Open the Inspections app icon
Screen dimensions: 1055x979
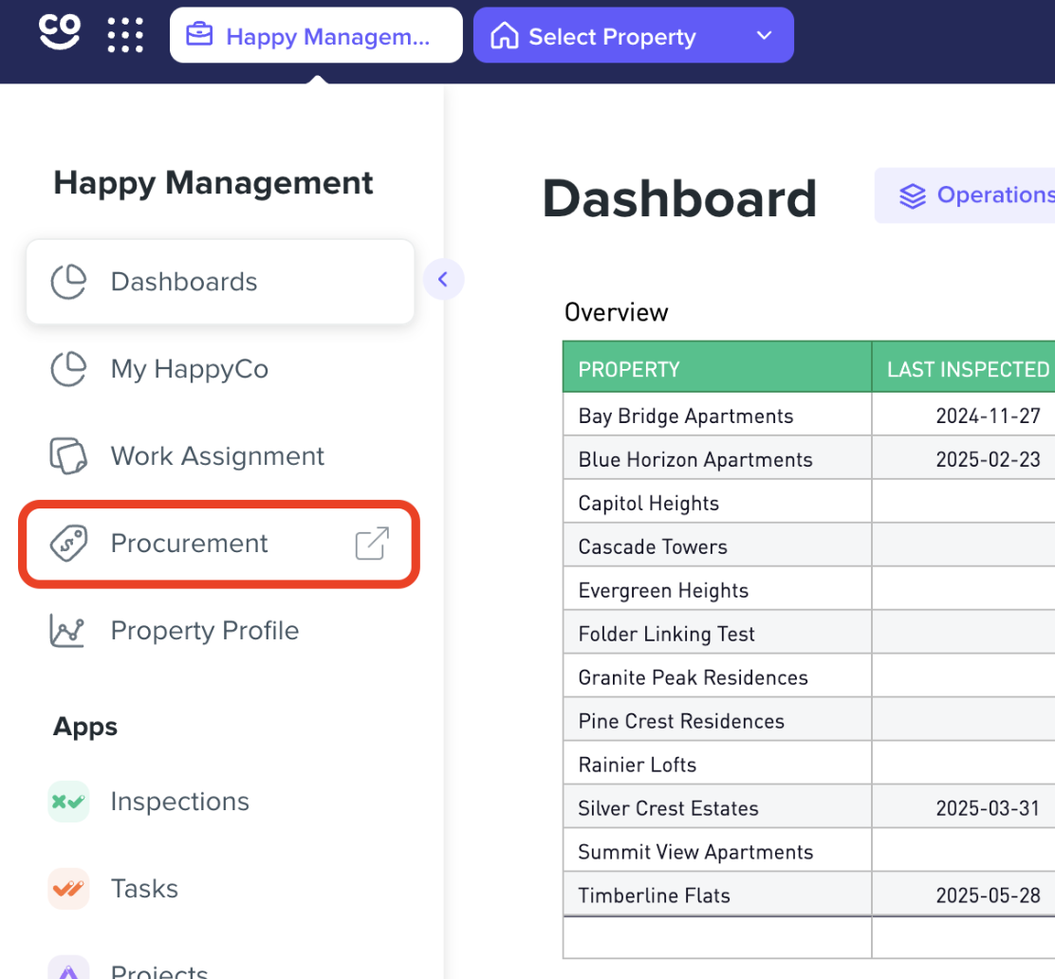coord(68,802)
